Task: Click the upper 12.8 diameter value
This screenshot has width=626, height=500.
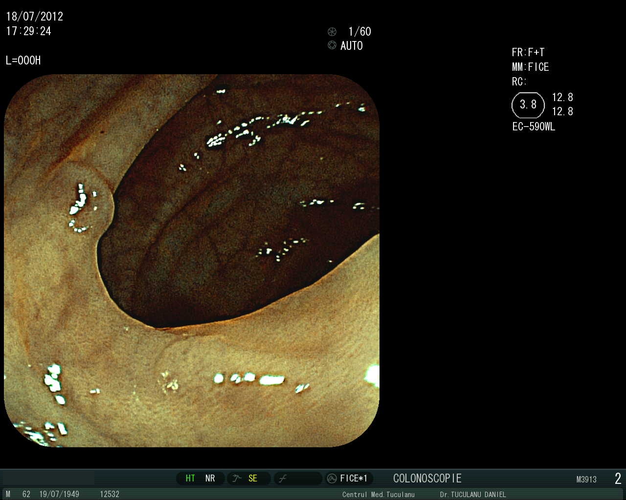Action: coord(562,97)
